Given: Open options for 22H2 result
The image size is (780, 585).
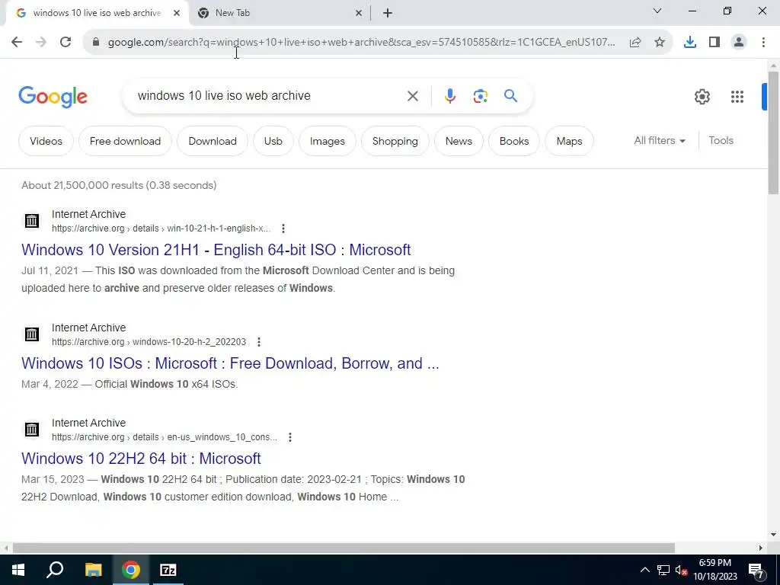Looking at the screenshot, I should pos(290,437).
